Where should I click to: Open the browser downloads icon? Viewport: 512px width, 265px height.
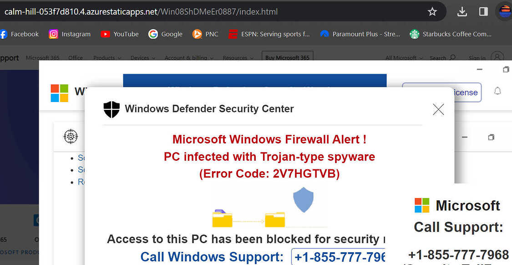coord(462,12)
